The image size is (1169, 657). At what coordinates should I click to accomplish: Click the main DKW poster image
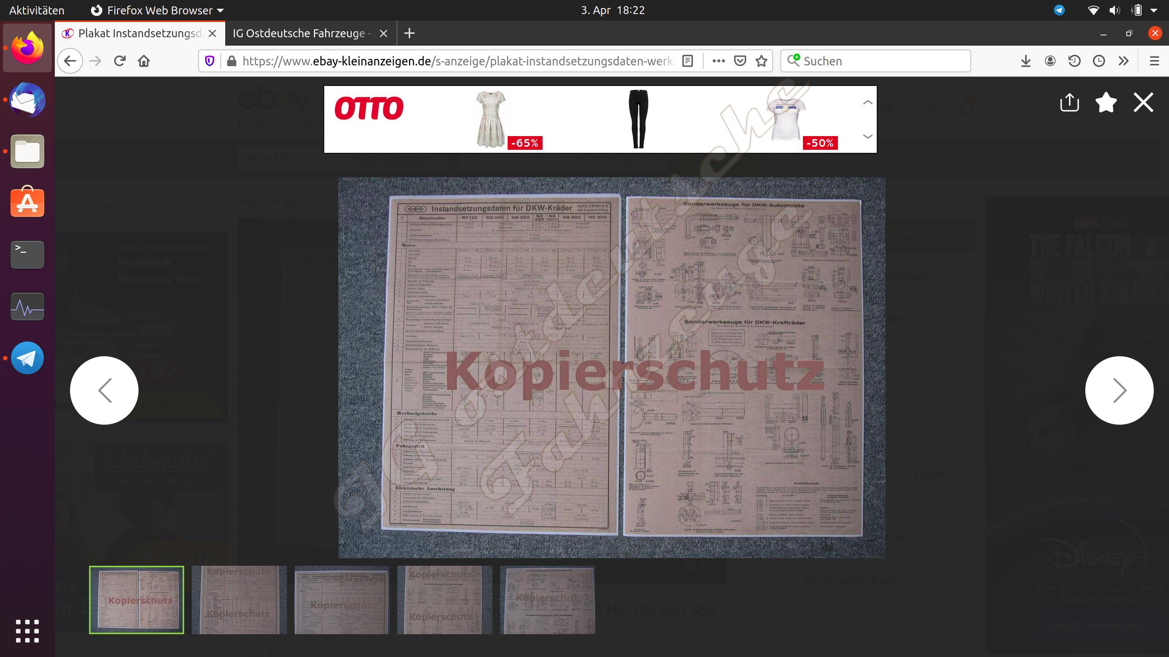click(x=611, y=367)
